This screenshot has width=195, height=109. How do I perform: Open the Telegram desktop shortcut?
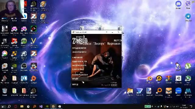pyautogui.click(x=188, y=18)
